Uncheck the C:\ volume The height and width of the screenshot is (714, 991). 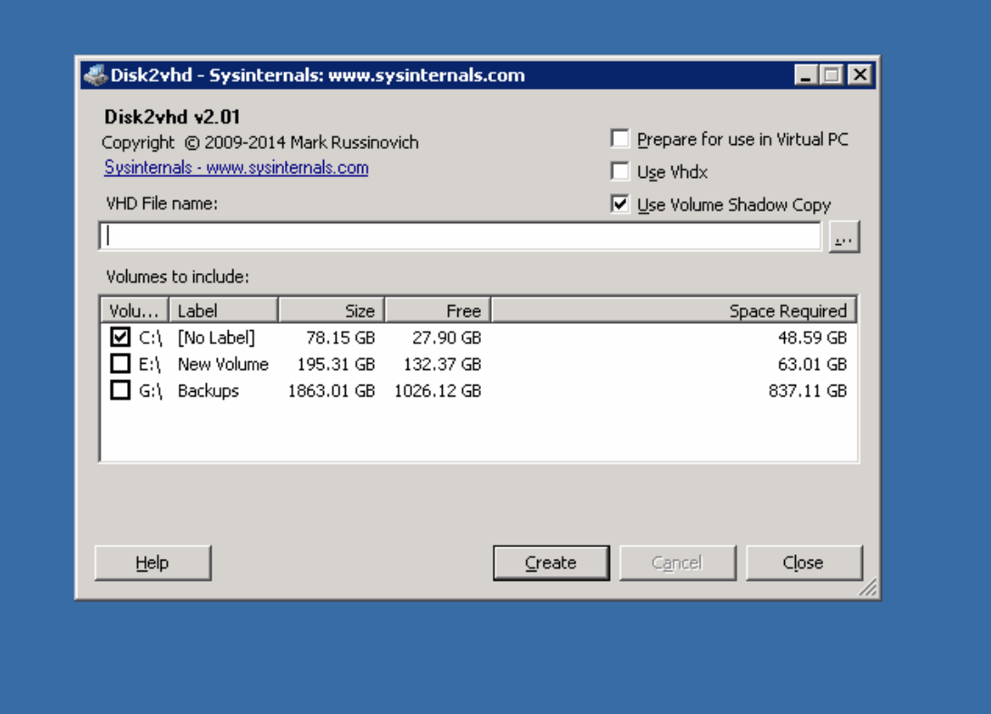(120, 337)
